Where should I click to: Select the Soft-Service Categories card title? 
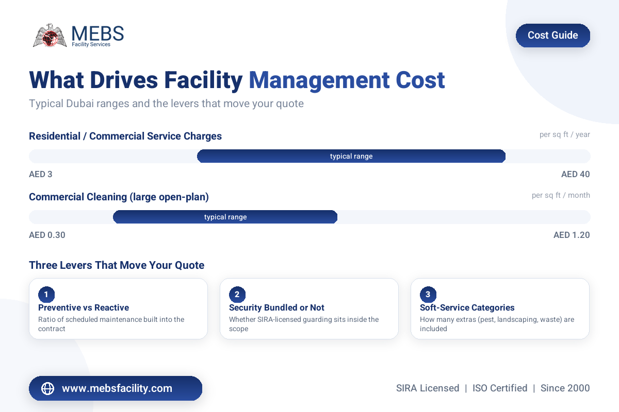coord(467,307)
